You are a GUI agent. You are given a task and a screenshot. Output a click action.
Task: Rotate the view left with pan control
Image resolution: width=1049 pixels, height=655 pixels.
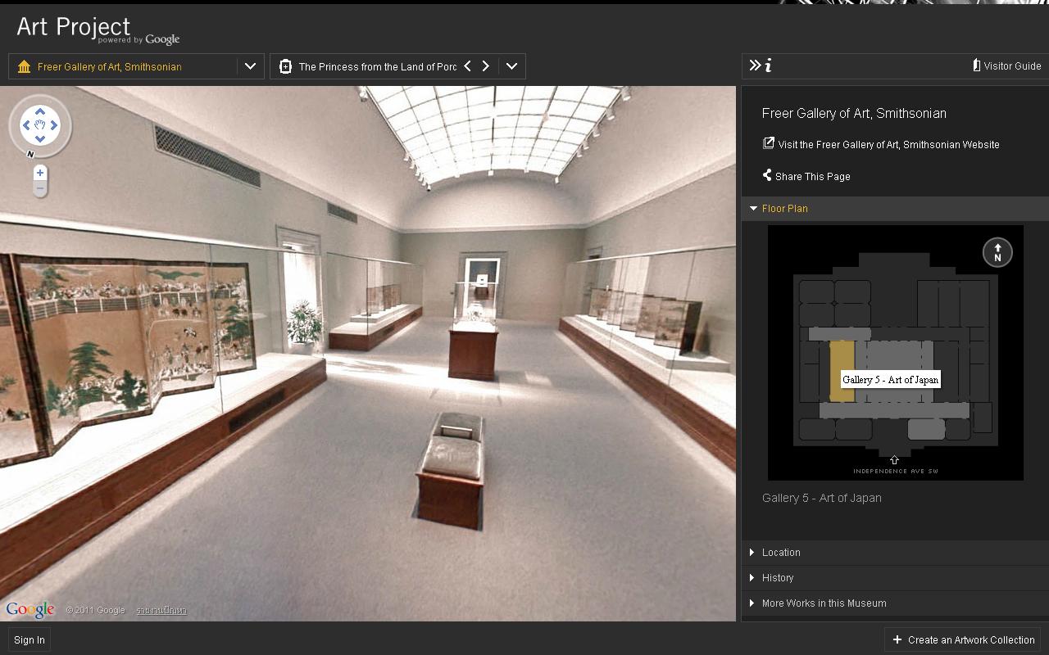26,125
